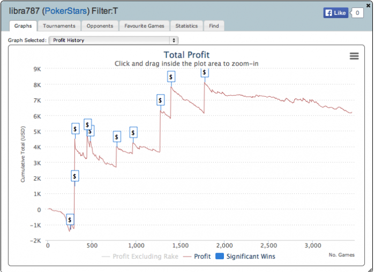Click the 'Cumulative Total (USD)' axis title
The width and height of the screenshot is (375, 272).
point(22,154)
